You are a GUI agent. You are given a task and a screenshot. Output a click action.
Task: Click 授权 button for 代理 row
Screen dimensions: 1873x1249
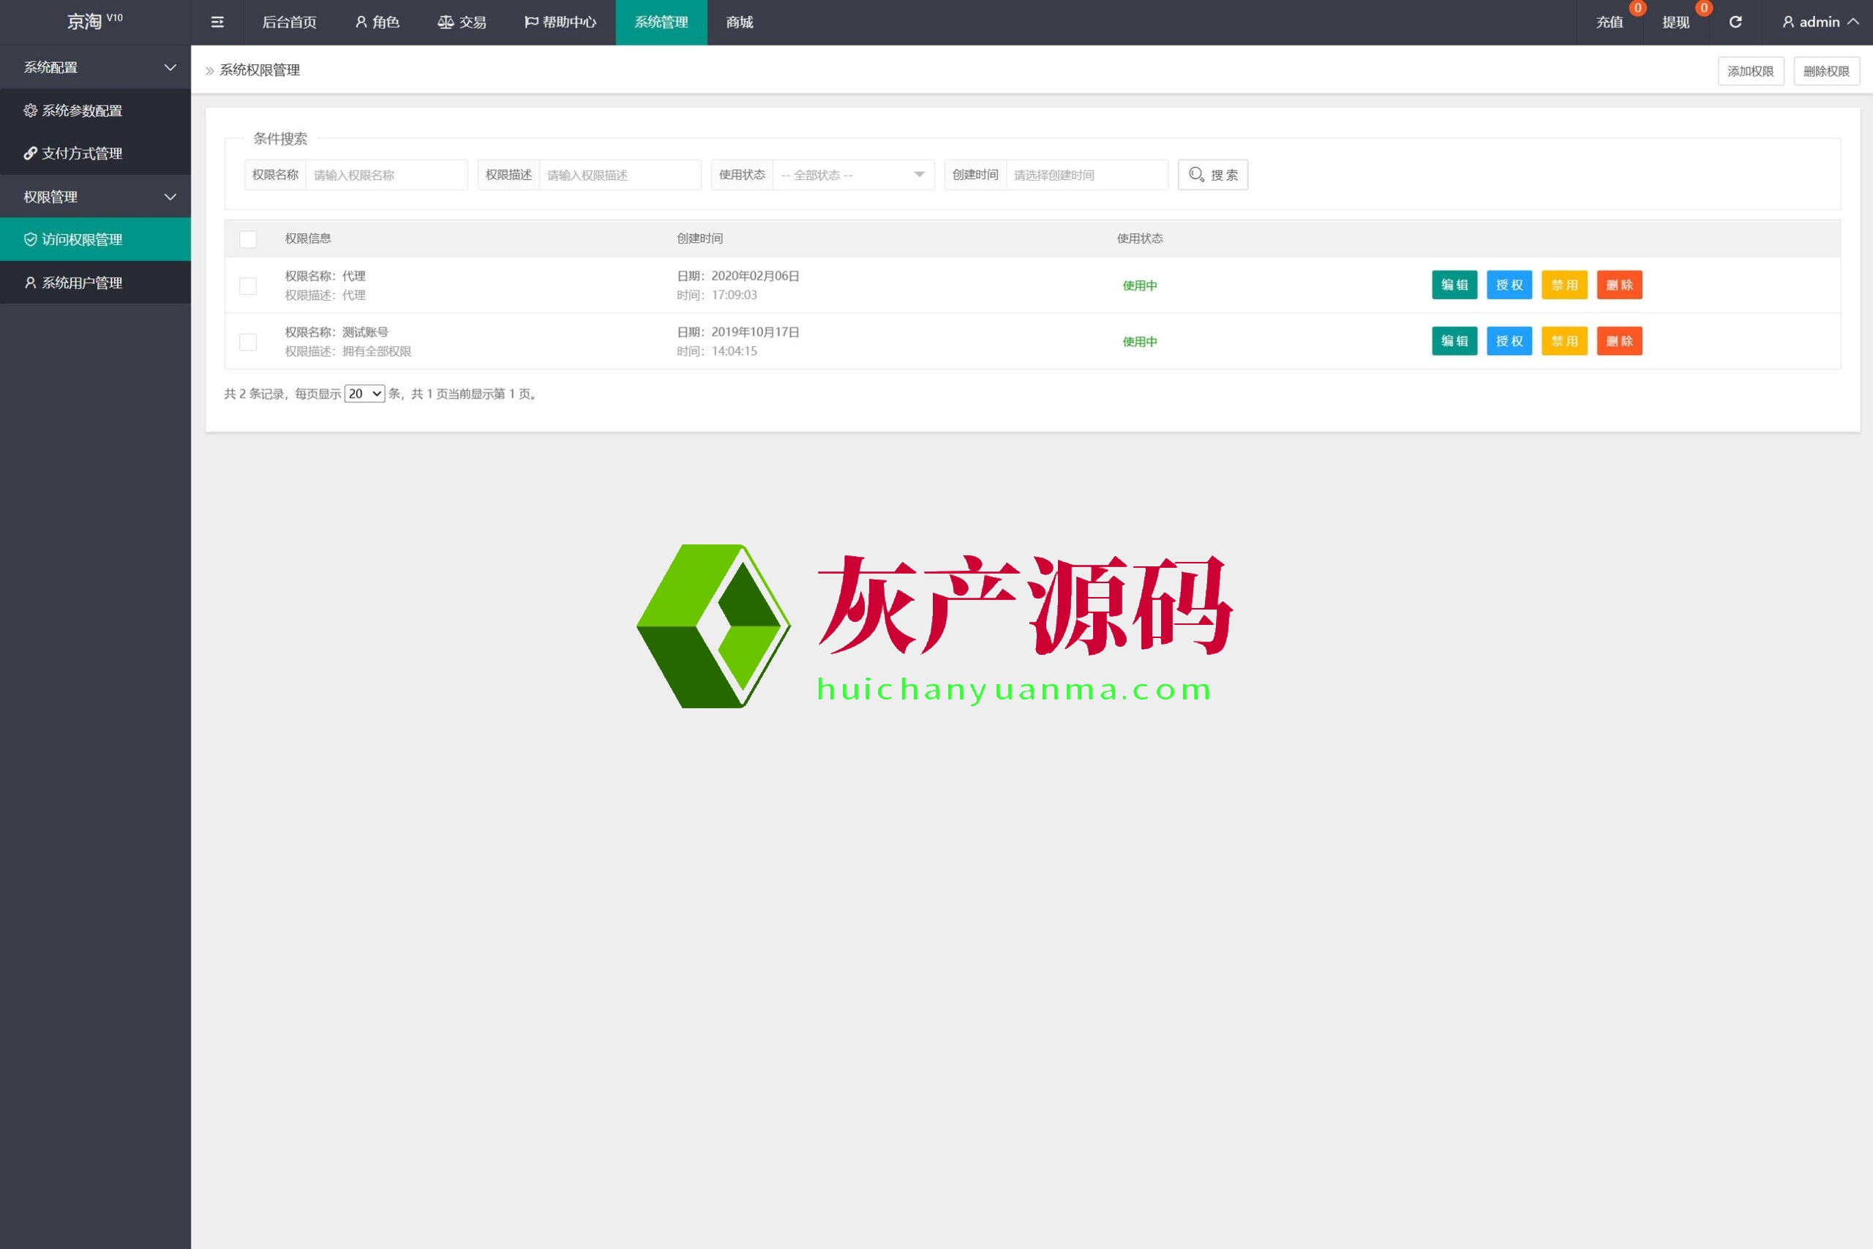click(x=1508, y=285)
